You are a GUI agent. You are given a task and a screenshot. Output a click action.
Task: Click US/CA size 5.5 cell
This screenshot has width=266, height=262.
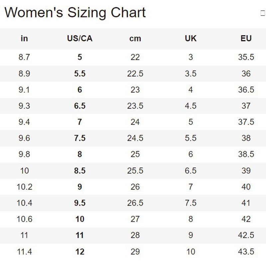click(80, 73)
